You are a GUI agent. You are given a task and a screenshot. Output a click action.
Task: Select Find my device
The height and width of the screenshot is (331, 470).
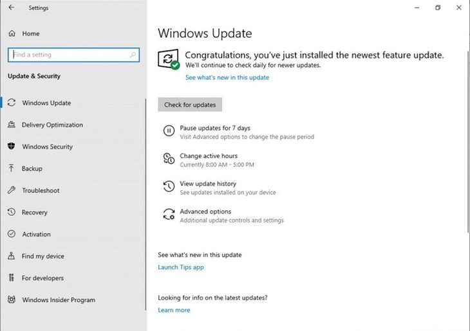(x=43, y=256)
